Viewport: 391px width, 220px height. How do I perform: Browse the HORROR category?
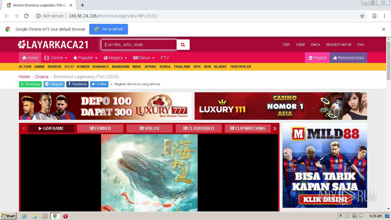click(x=54, y=67)
